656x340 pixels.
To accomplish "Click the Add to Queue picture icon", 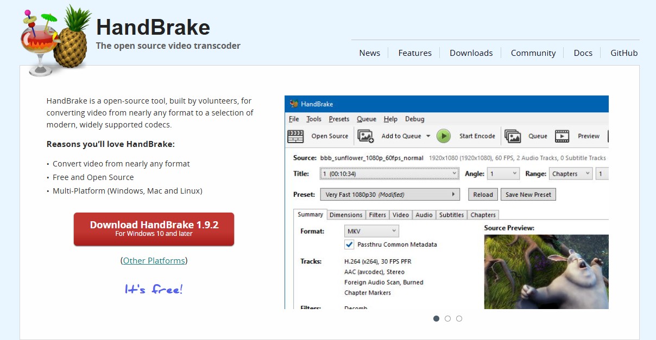I will [366, 136].
